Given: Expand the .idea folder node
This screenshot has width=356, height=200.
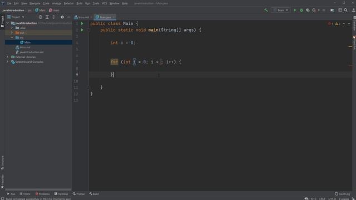Looking at the screenshot, I should (12, 28).
